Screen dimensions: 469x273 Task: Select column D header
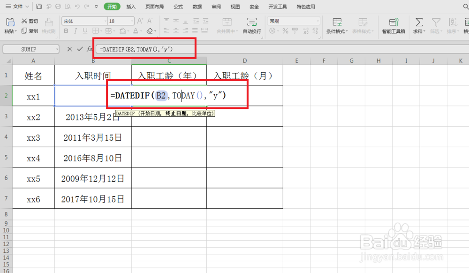coord(245,61)
